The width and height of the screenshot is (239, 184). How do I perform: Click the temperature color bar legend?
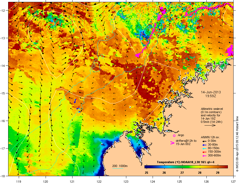pyautogui.click(x=186, y=167)
